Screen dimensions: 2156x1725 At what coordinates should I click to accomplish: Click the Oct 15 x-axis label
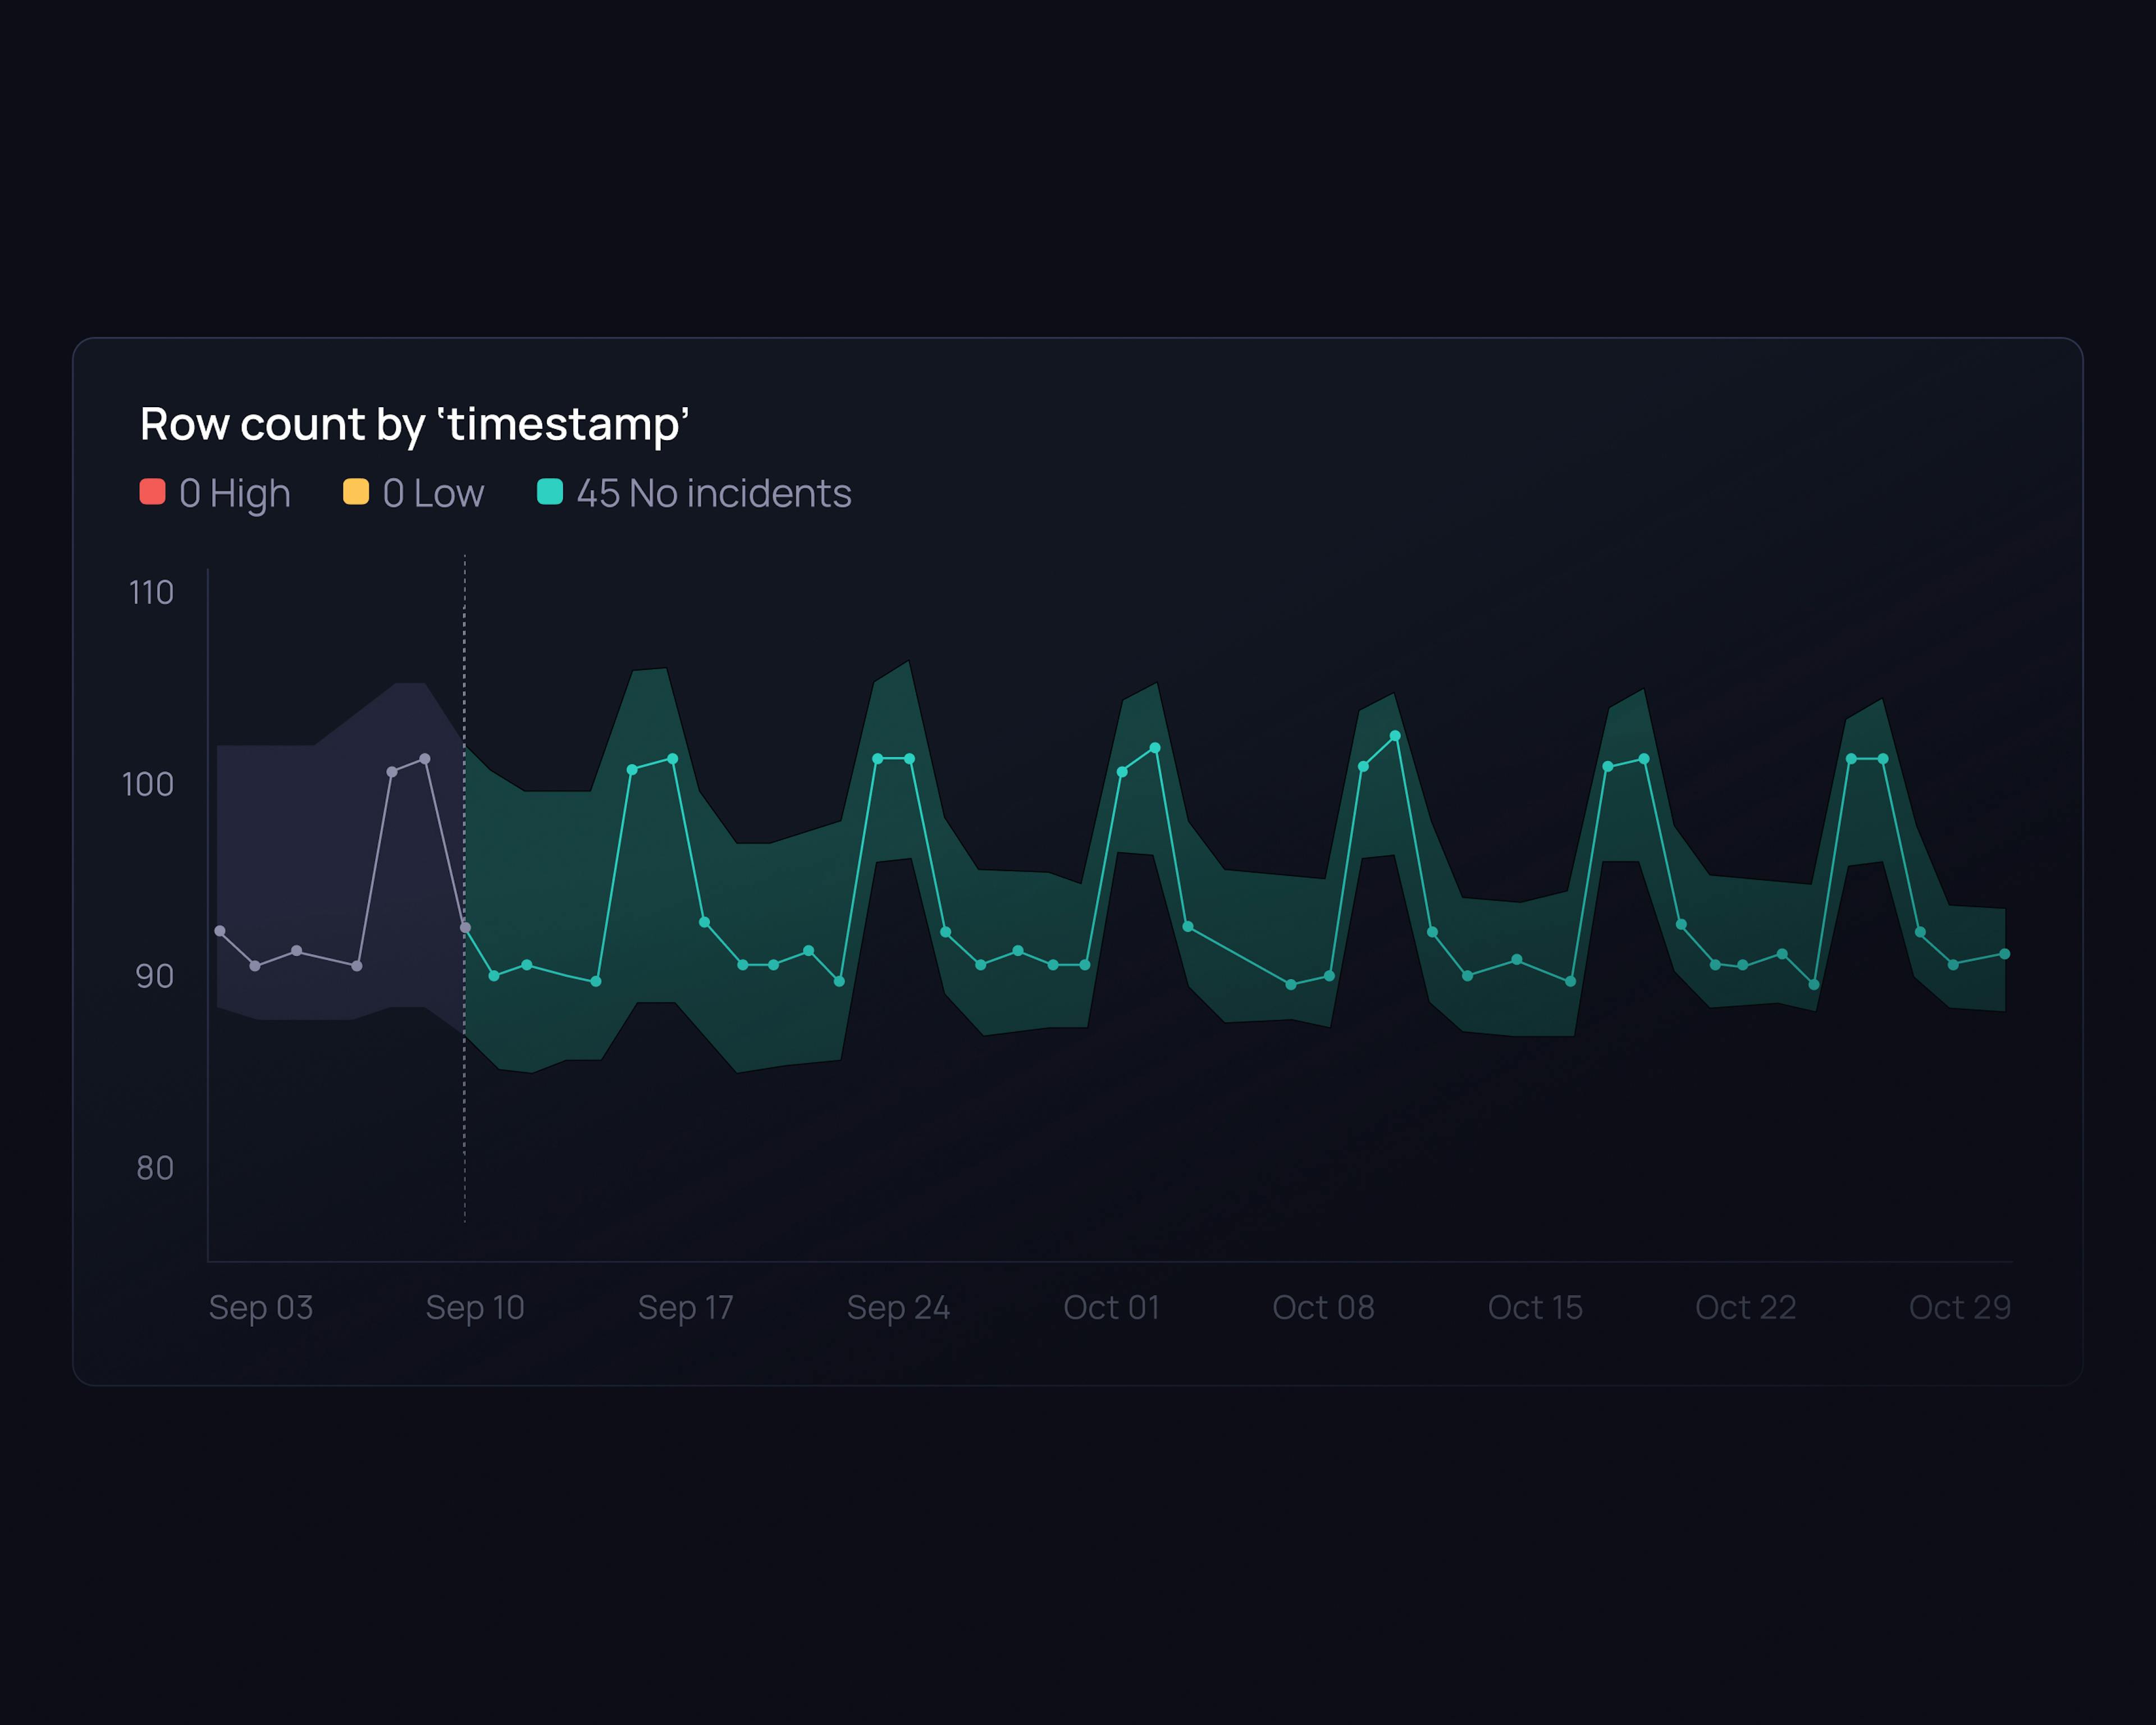point(1535,1307)
